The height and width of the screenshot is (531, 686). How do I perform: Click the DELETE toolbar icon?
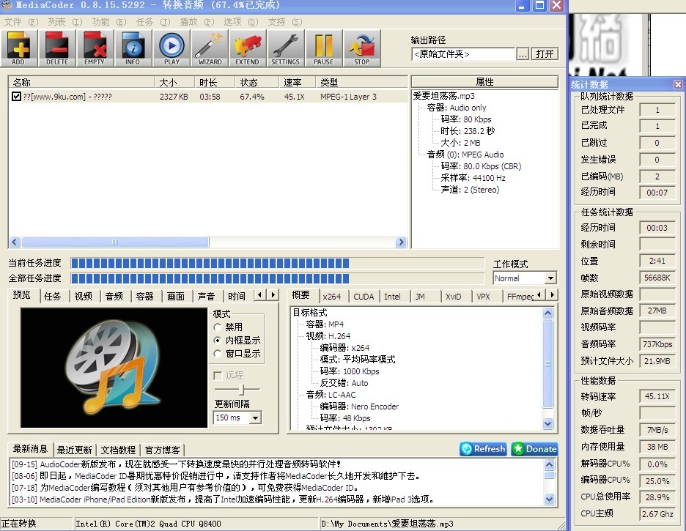coord(57,48)
